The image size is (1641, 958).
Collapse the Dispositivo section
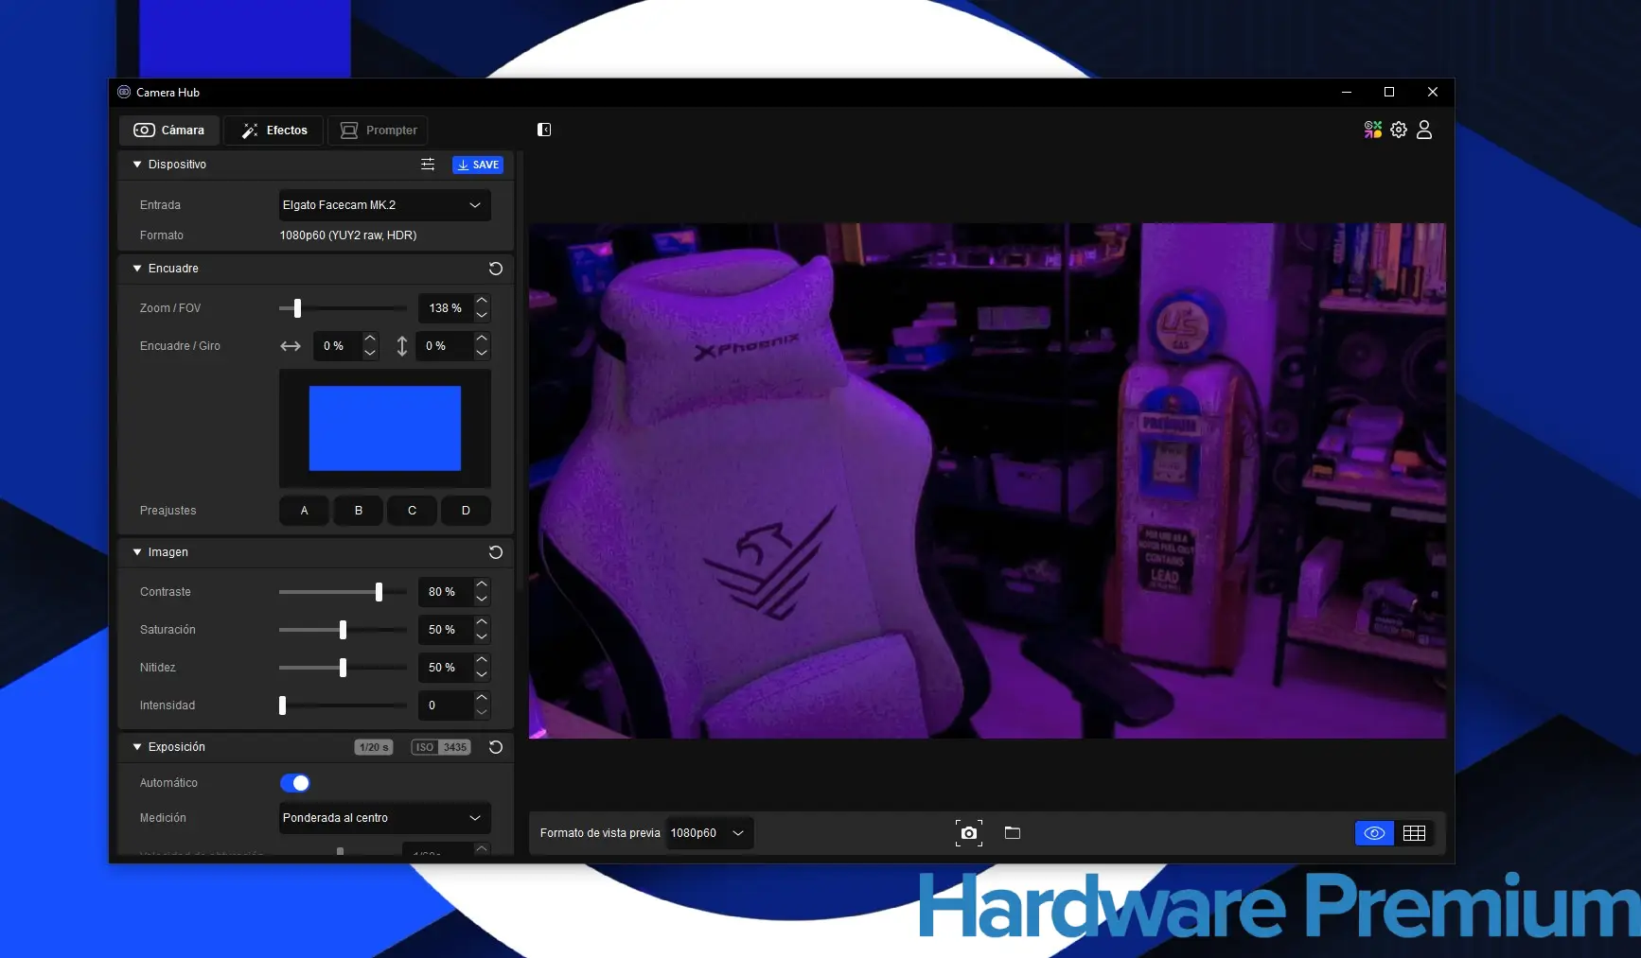tap(137, 165)
